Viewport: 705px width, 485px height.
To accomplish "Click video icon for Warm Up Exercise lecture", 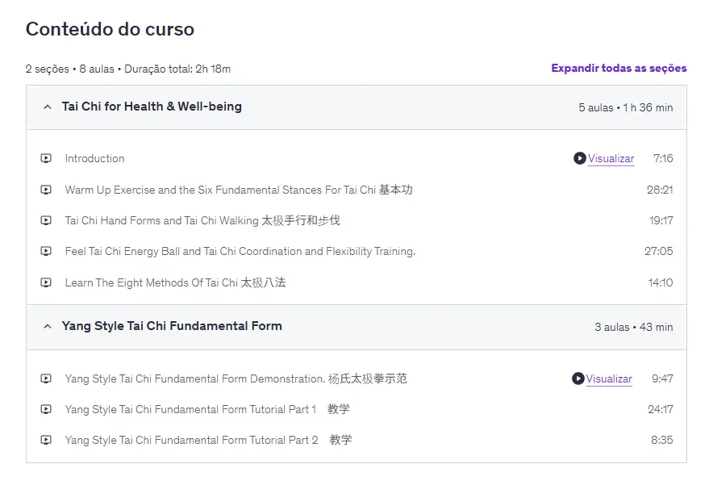I will pyautogui.click(x=46, y=190).
